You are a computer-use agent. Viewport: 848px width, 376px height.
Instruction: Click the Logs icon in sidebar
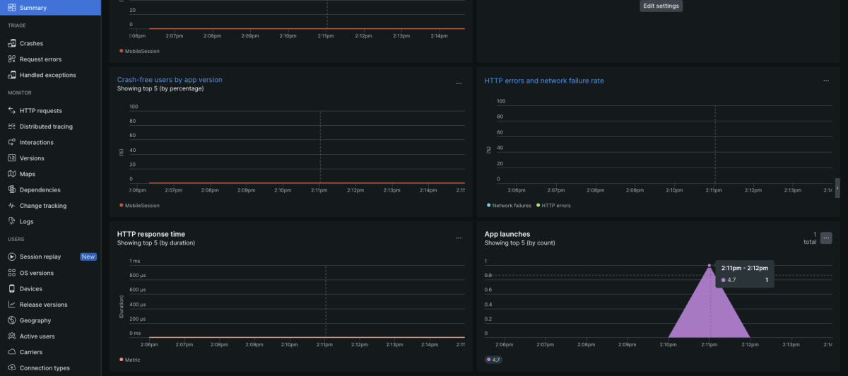pyautogui.click(x=12, y=221)
